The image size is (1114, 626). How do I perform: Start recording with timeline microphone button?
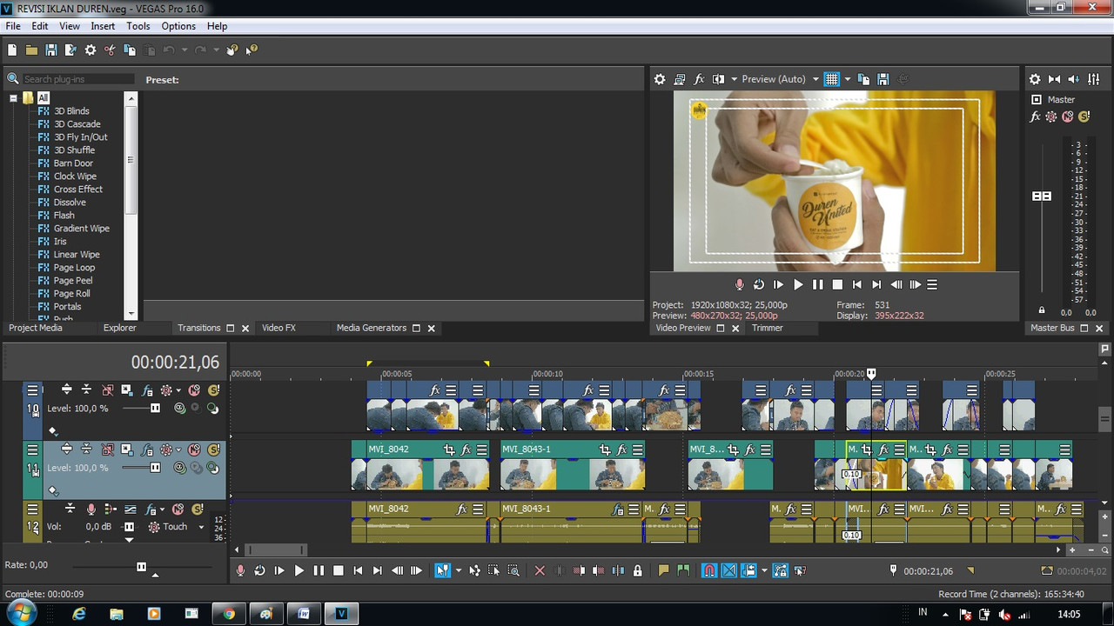[240, 570]
